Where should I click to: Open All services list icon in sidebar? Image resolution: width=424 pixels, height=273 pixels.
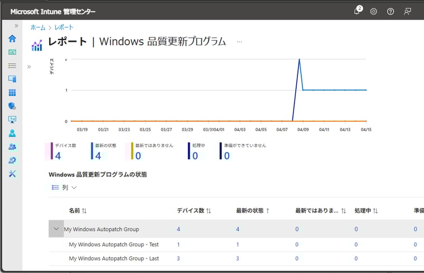click(x=12, y=65)
